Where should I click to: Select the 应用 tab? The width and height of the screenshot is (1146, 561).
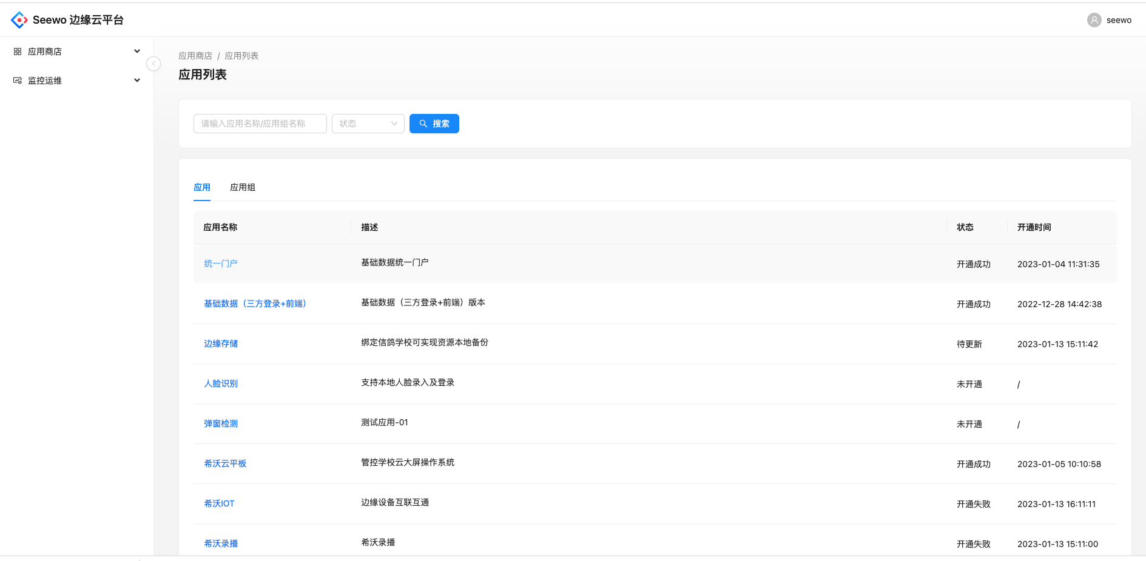[x=202, y=187]
